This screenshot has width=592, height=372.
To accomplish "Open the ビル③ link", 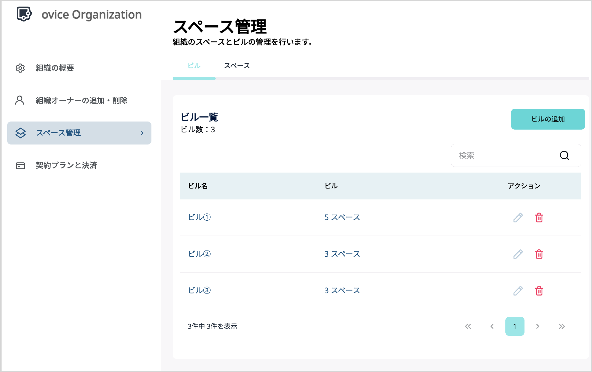I will tap(200, 290).
